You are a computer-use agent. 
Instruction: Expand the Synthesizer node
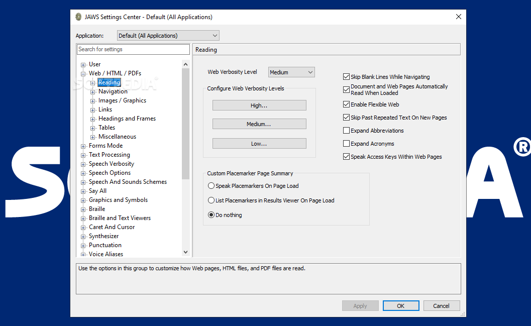83,237
